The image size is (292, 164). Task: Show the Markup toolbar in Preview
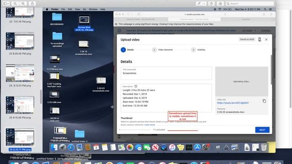pos(220,4)
